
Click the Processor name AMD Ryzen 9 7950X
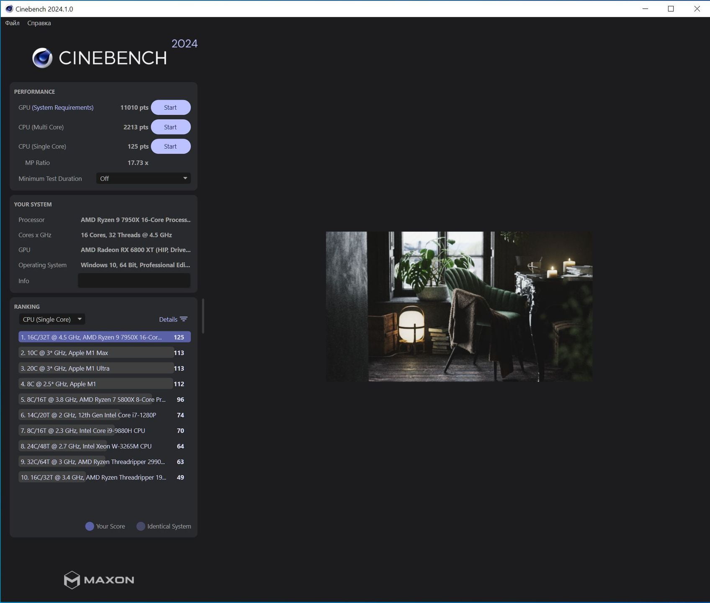(136, 220)
